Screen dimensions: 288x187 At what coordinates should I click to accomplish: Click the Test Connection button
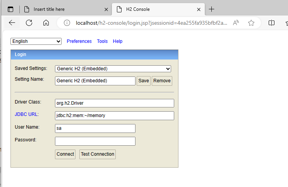(x=98, y=154)
